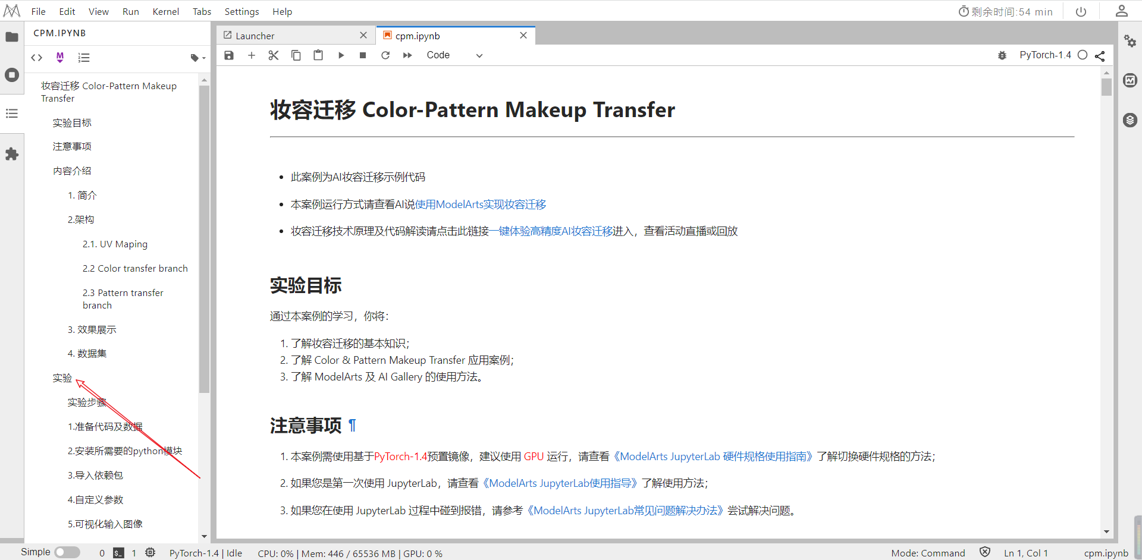Image resolution: width=1142 pixels, height=560 pixels.
Task: Toggle Simple interface mode switch
Action: tap(67, 552)
